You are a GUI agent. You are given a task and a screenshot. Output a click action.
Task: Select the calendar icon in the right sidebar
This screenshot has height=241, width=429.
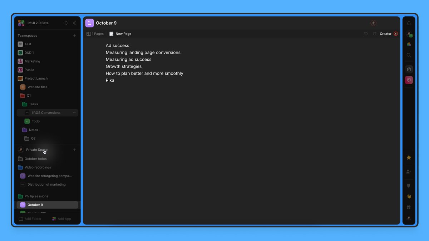(x=409, y=69)
